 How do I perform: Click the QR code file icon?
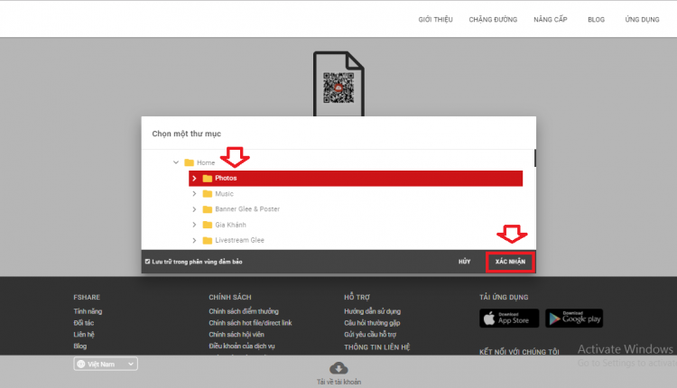(x=338, y=84)
